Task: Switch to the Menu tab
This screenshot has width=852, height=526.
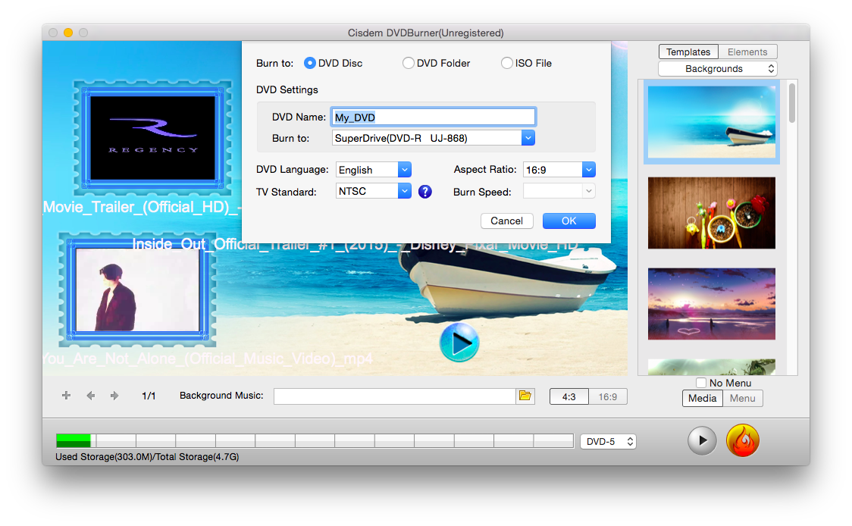Action: pyautogui.click(x=743, y=399)
